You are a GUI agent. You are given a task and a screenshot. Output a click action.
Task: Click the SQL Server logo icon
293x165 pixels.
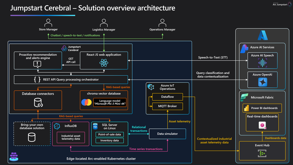[x=95, y=126]
